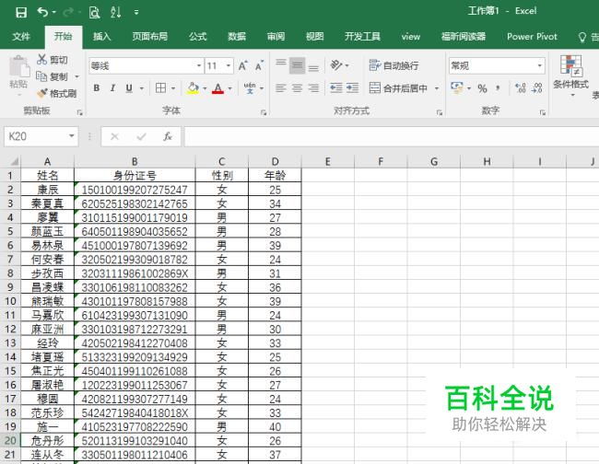This screenshot has height=464, width=599.
Task: Click the 合并后居中 merge and center button
Action: pos(398,88)
